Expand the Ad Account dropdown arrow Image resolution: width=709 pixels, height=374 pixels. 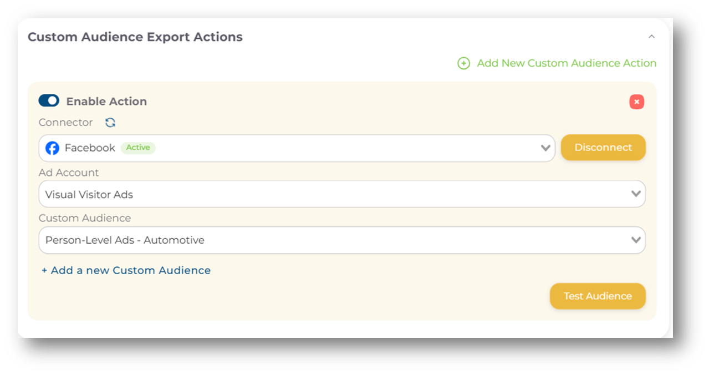pos(636,194)
